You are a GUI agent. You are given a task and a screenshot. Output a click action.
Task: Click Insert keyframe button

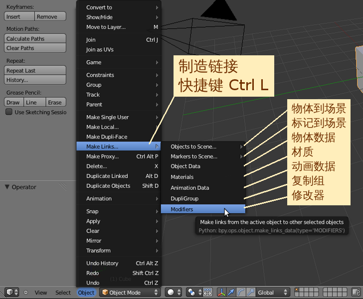(19, 16)
